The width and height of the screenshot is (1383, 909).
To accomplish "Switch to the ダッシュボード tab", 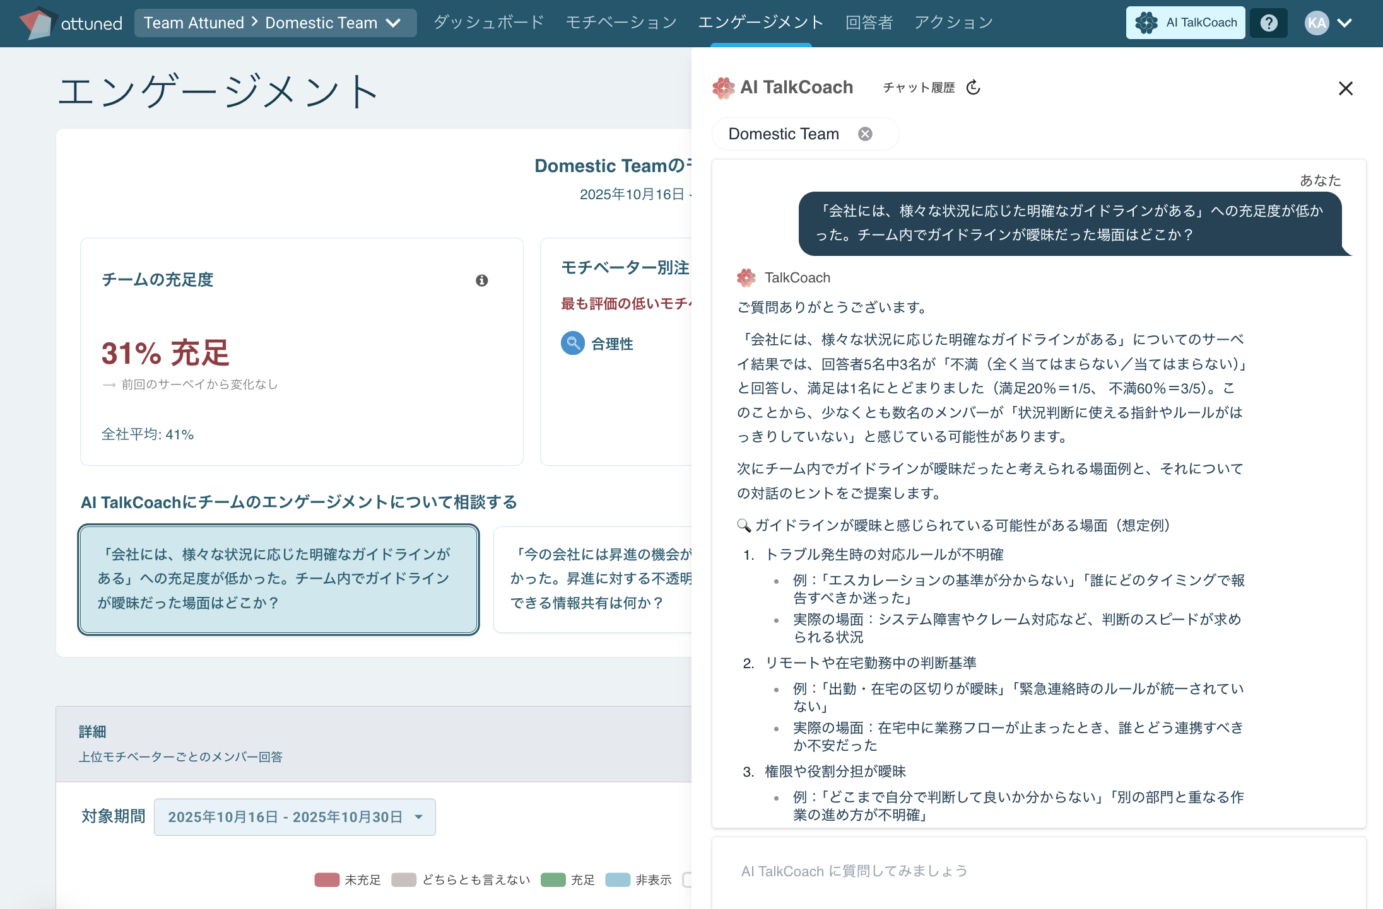I will point(488,23).
